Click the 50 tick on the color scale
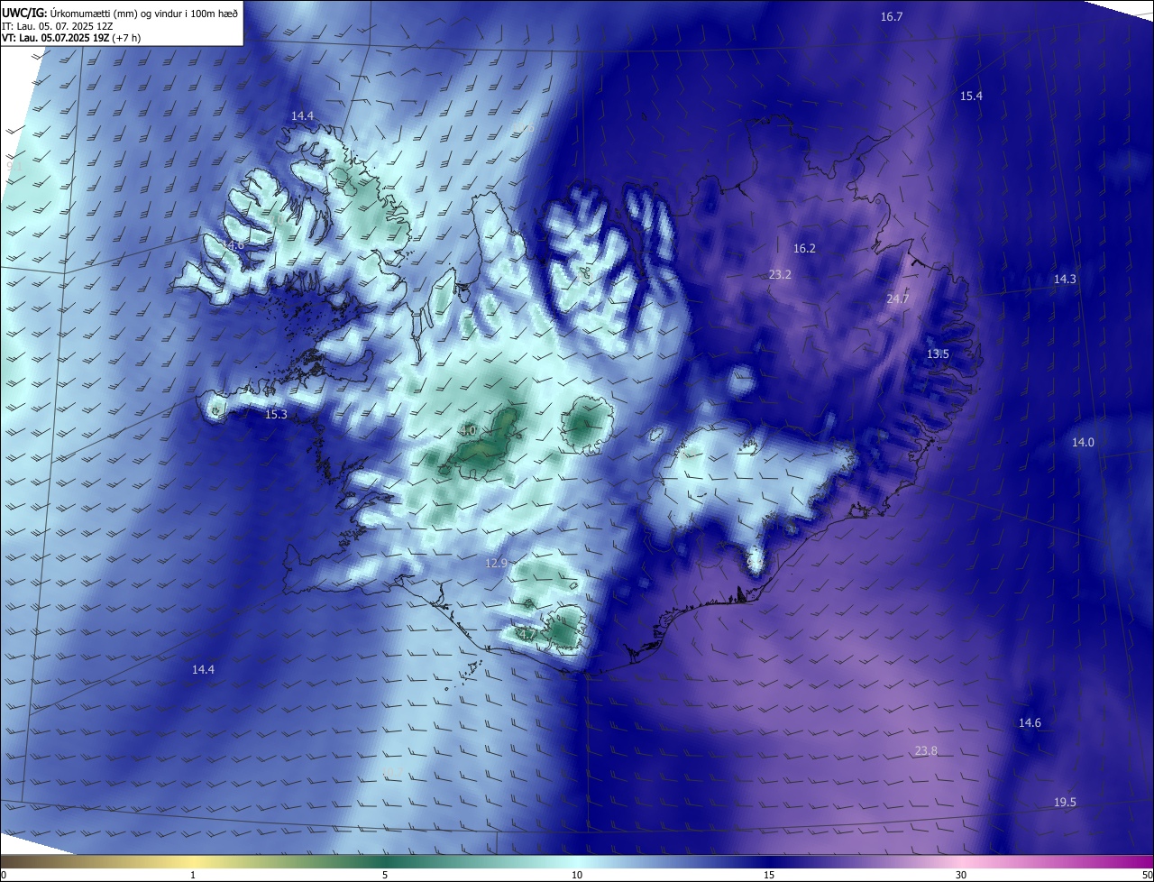 [x=1147, y=875]
